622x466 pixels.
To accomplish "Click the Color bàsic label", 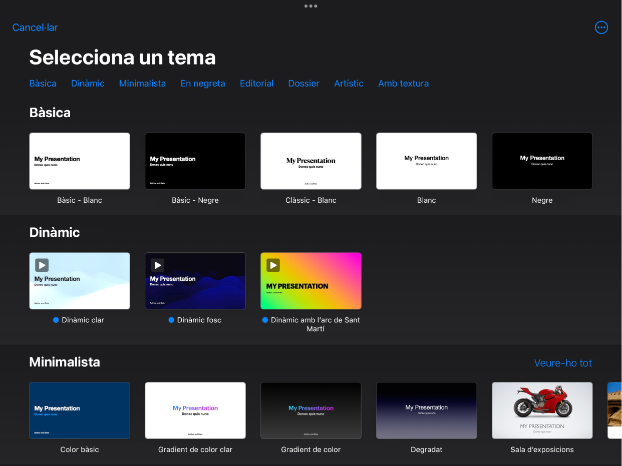I will click(80, 449).
